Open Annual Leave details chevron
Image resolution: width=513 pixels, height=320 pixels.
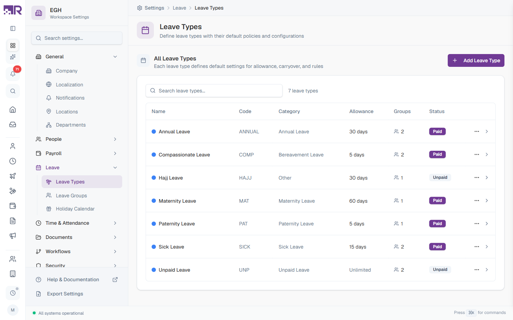[487, 132]
